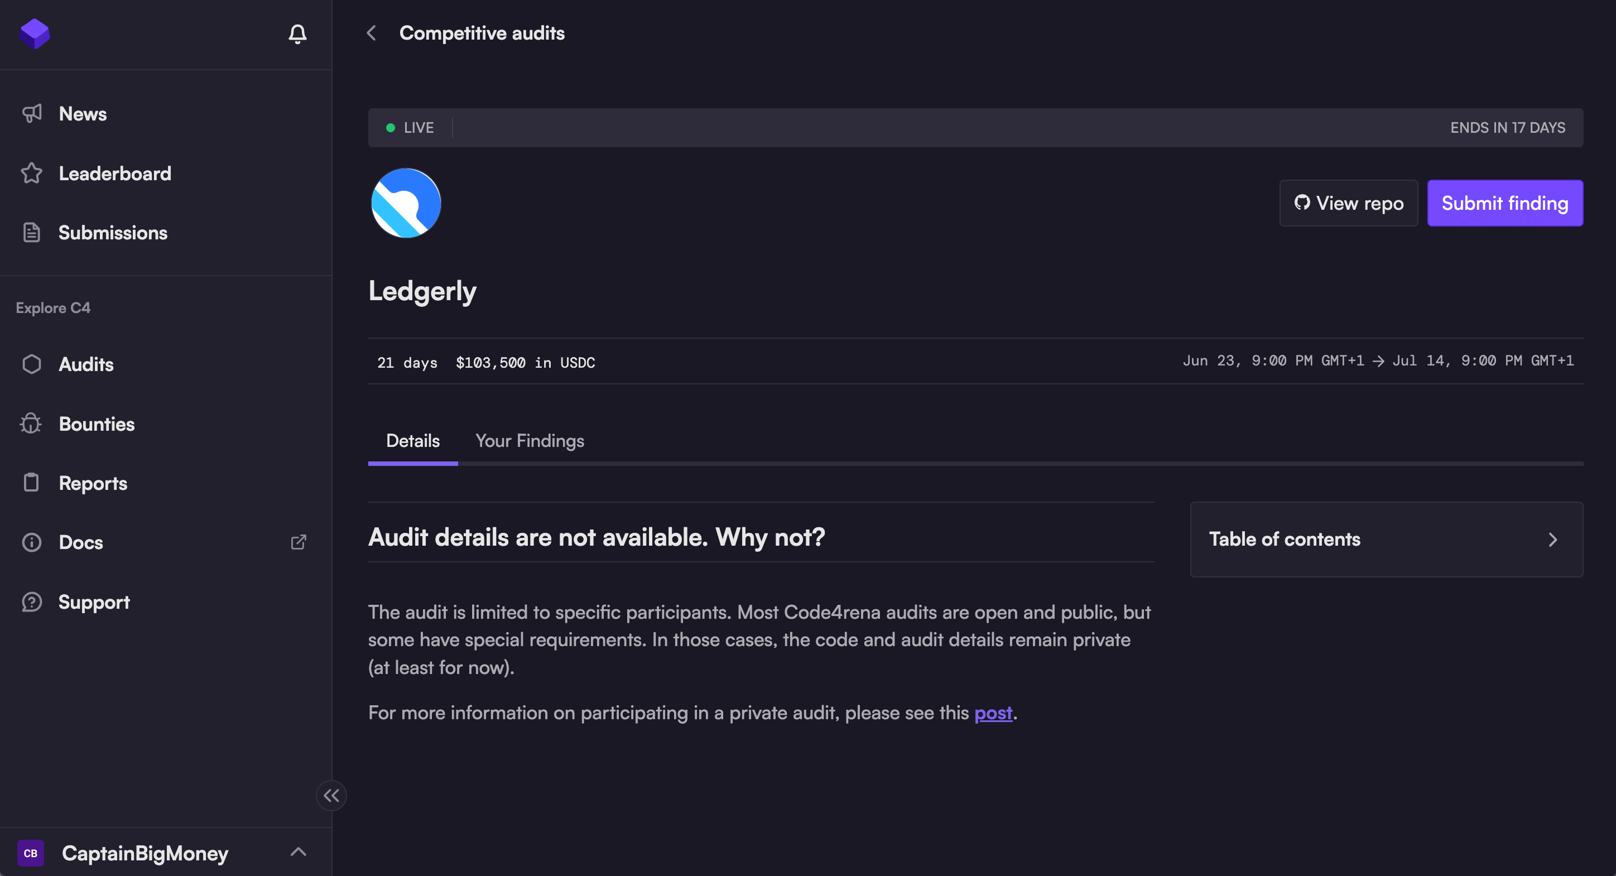Viewport: 1616px width, 876px height.
Task: Open the CaptainBigMoney account menu chevron
Action: [x=298, y=851]
